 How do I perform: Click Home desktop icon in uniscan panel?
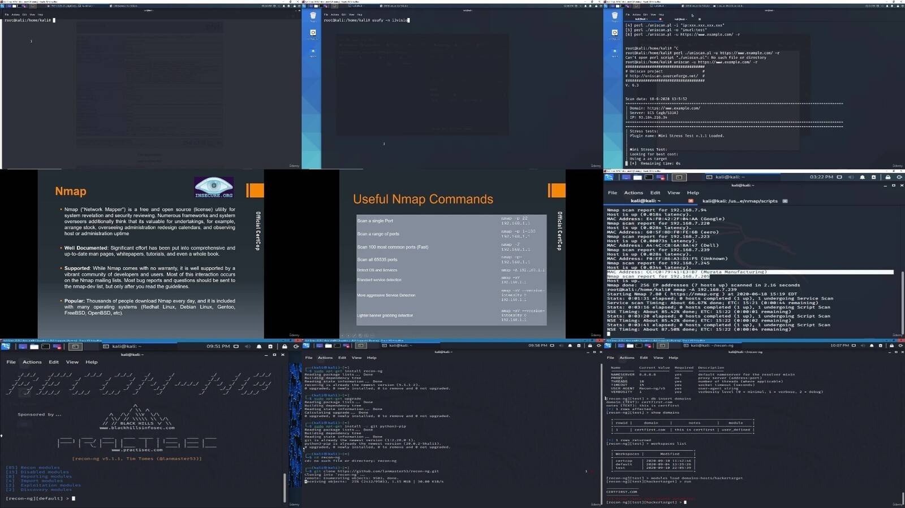(x=615, y=51)
